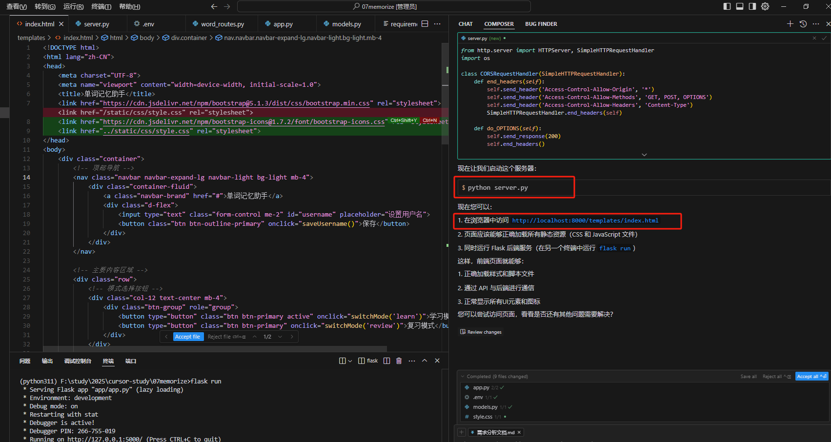Screen dimensions: 831x442
Task: Open the 输出 panel tab
Action: point(47,361)
